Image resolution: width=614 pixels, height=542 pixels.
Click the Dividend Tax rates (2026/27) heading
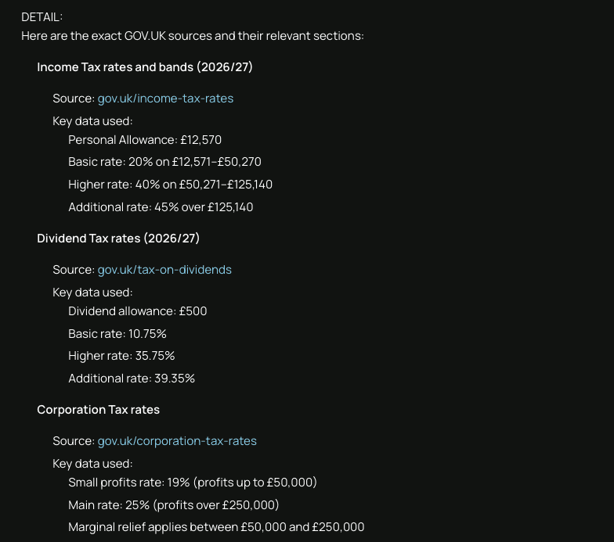(118, 238)
